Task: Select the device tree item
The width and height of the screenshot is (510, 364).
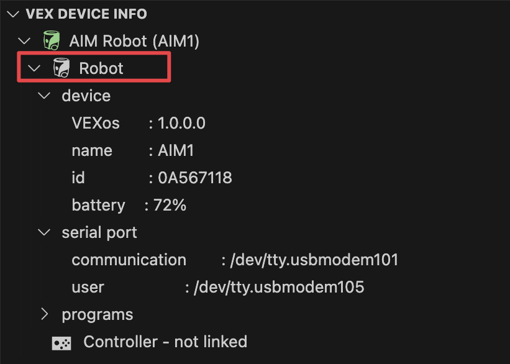Action: pyautogui.click(x=86, y=96)
